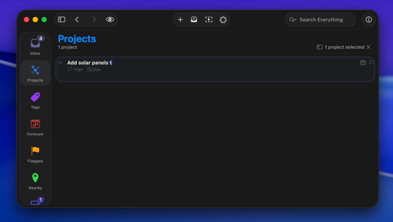
Task: Click the Search Everything field
Action: coord(321,20)
